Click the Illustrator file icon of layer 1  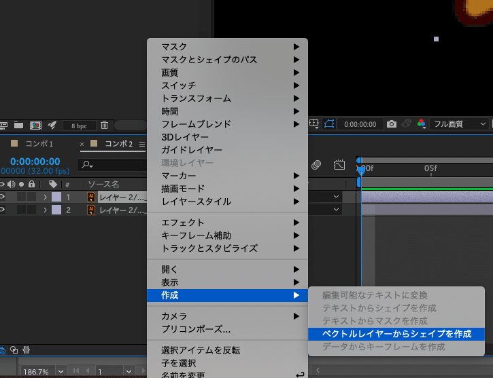pos(91,197)
